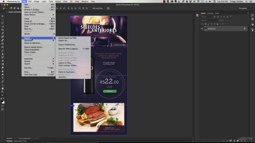Click Hide Auto Slices button
Screen dimensions: 255x143
98,8
